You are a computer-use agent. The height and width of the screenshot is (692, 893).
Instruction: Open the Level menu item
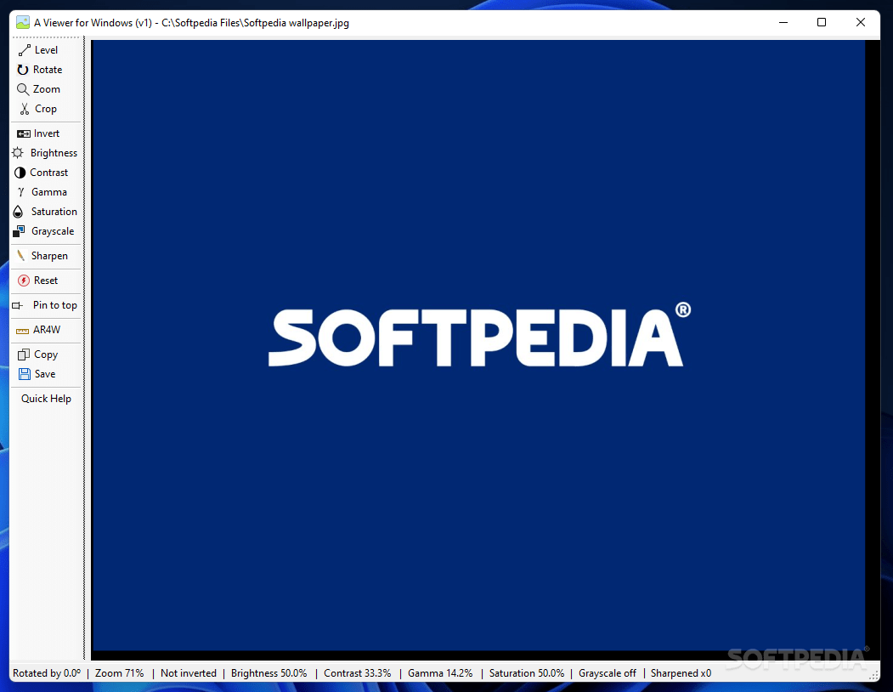[x=46, y=50]
